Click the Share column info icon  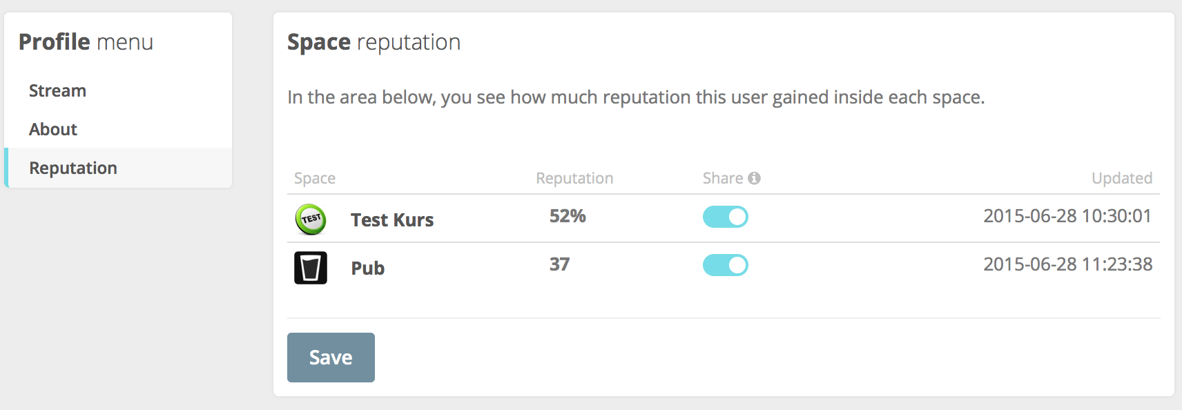tap(754, 178)
